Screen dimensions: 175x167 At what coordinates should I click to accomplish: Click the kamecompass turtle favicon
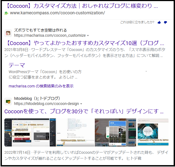(x=6, y=13)
